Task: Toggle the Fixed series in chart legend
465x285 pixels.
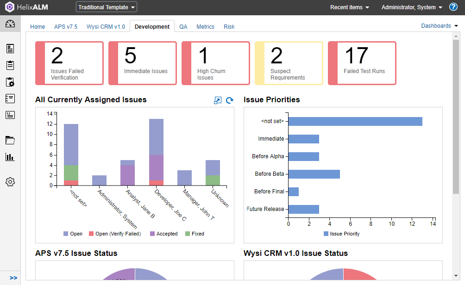Action: [194, 234]
